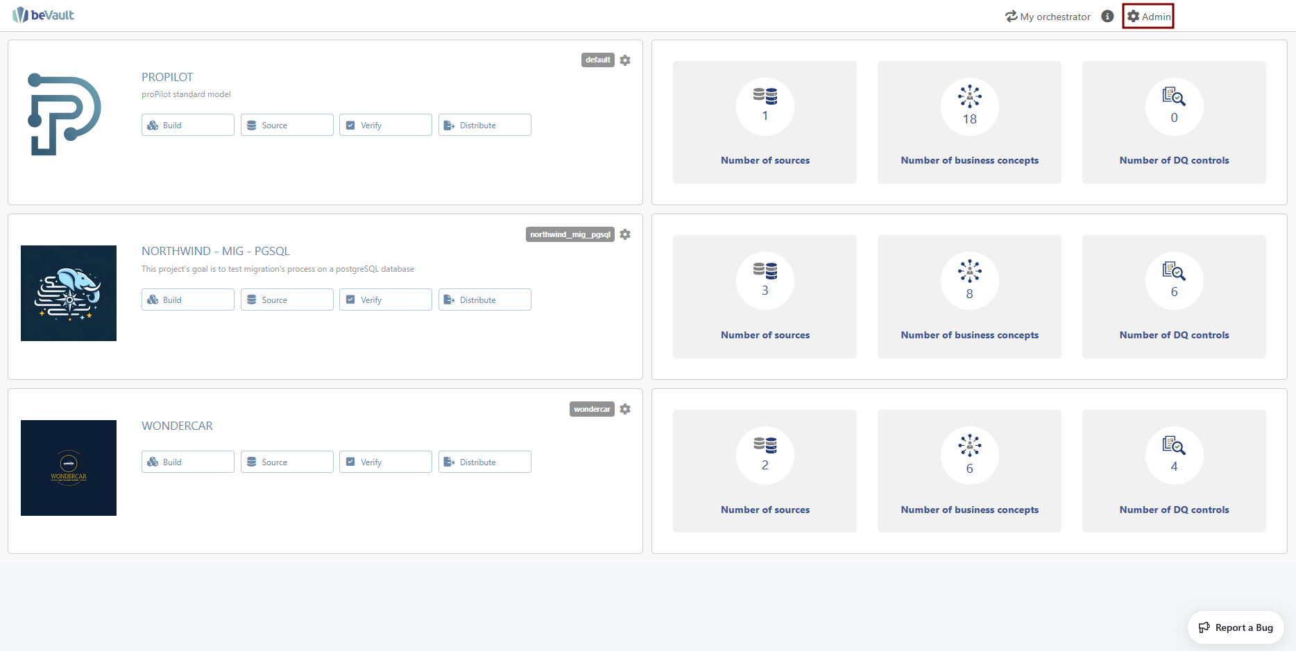Open Source for NORTHWIND - MIG - PGSQL
This screenshot has height=651, width=1296.
(x=287, y=300)
